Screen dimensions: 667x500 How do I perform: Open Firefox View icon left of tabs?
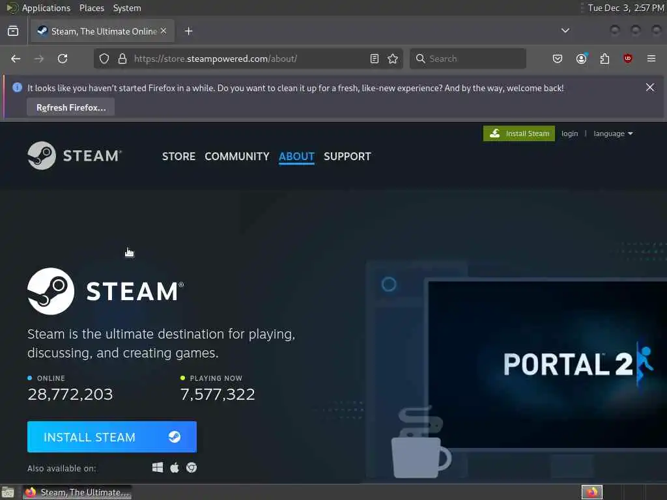coord(13,31)
